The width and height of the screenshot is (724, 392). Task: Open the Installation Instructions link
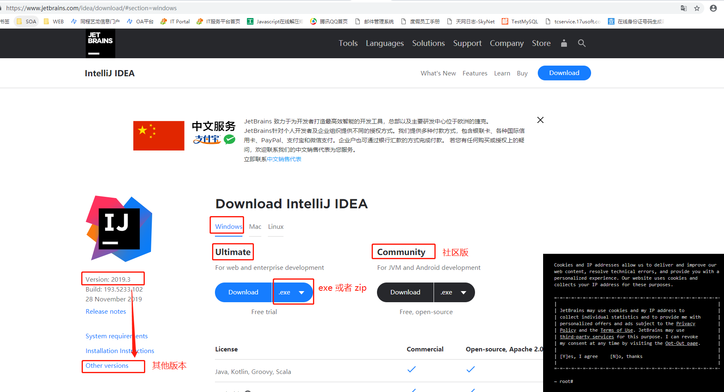[x=120, y=351]
